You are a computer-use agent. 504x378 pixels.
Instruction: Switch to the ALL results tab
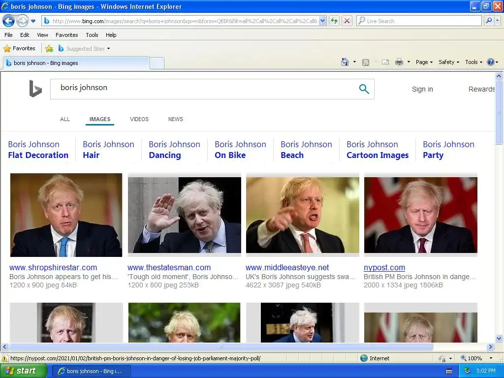tap(65, 119)
